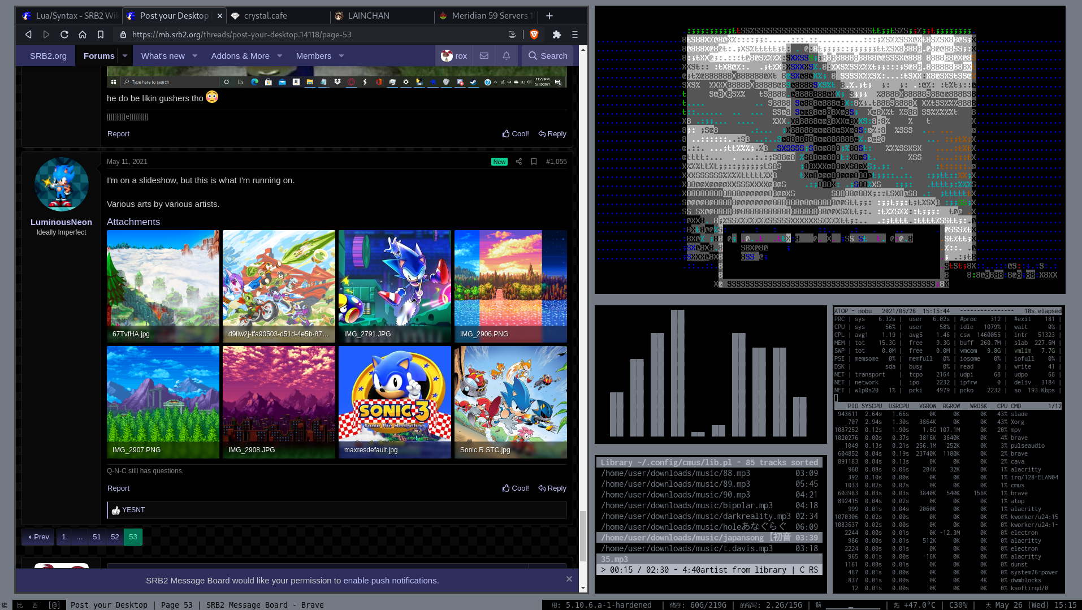Switch to the crystal.cafe tab

click(277, 16)
